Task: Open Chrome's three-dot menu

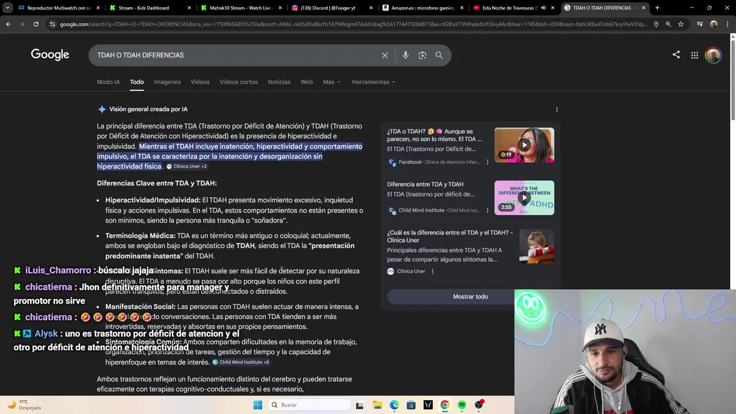Action: [727, 24]
